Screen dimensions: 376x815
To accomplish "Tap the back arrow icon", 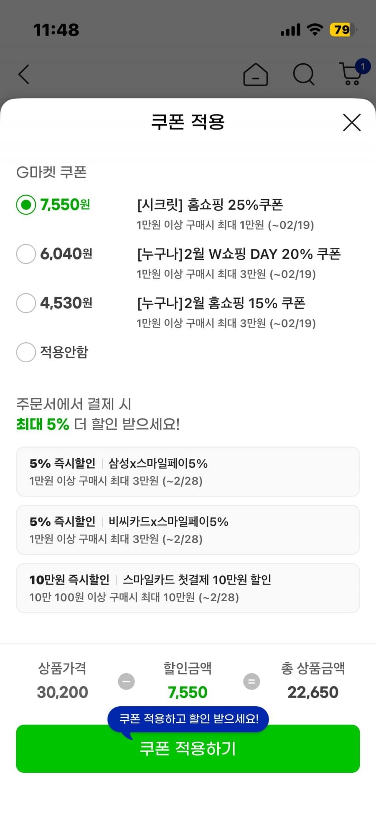I will point(24,74).
